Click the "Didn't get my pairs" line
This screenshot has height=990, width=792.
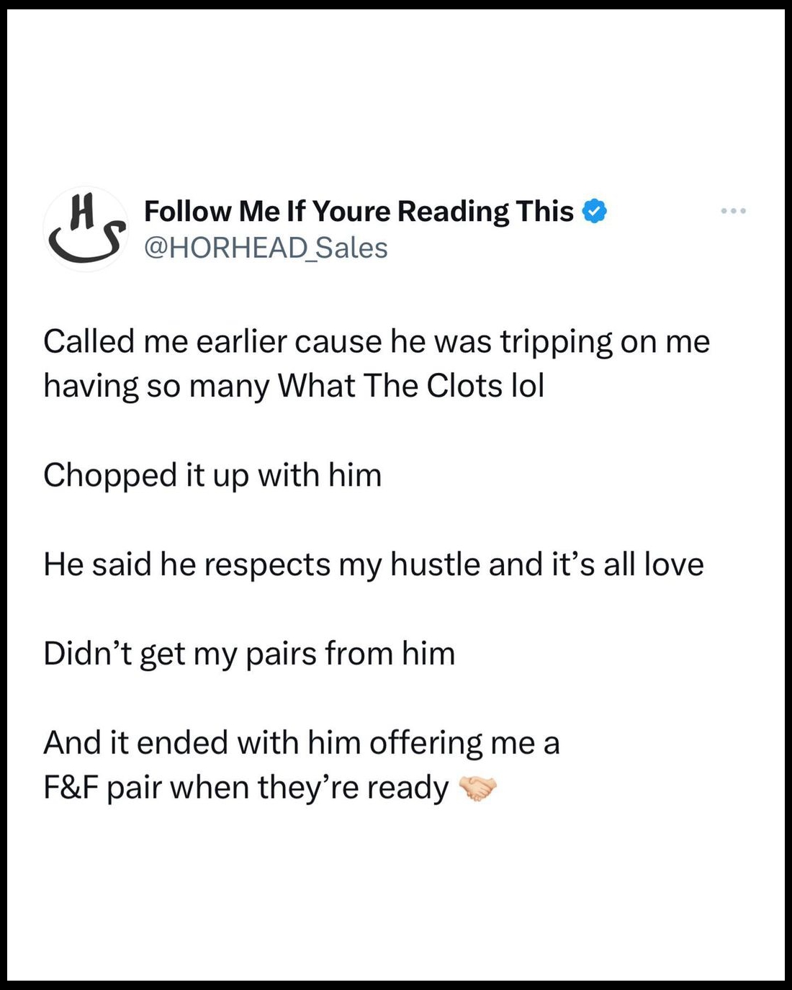(249, 654)
